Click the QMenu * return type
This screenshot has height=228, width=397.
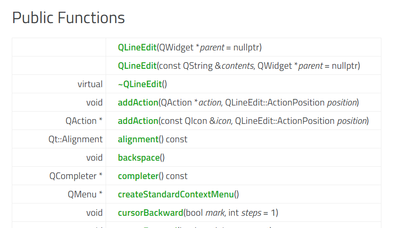click(85, 195)
